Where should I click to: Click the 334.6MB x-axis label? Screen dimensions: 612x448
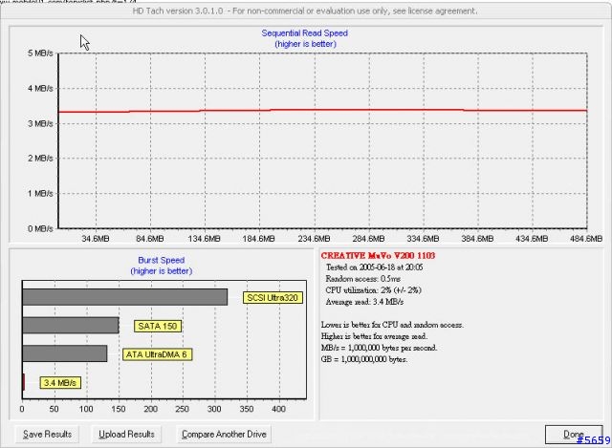(423, 238)
